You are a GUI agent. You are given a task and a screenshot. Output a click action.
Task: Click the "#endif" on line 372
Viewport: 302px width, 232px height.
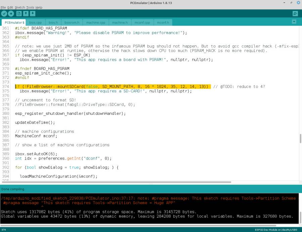22,78
